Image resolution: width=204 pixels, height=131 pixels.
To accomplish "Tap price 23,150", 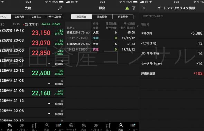I will point(41,33).
